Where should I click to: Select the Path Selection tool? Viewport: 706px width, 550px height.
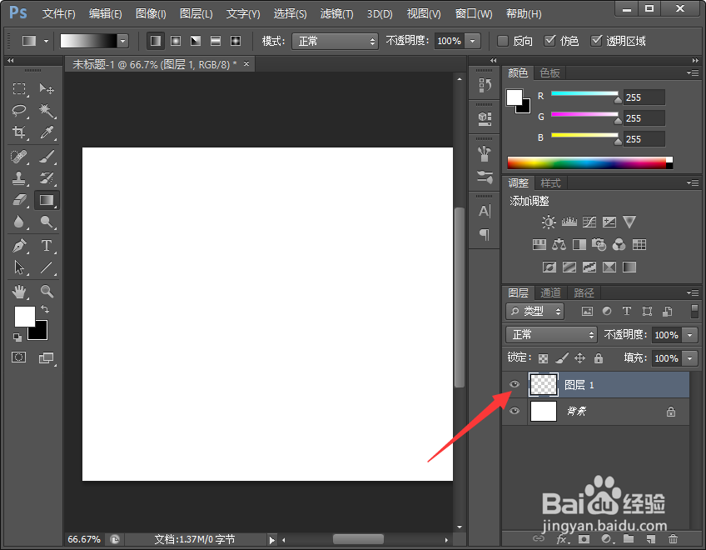click(x=19, y=267)
